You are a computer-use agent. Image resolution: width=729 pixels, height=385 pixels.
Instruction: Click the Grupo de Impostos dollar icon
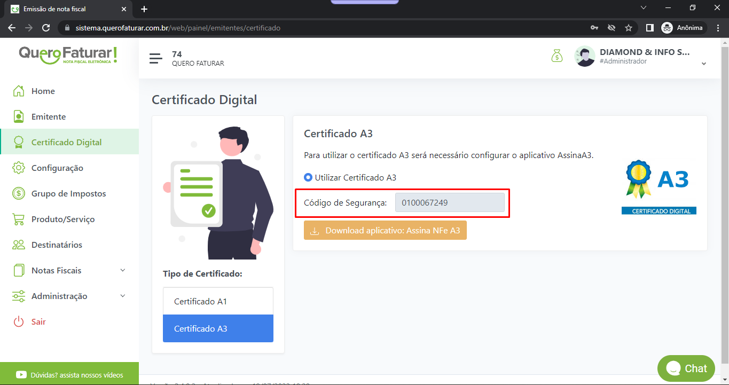pos(19,193)
